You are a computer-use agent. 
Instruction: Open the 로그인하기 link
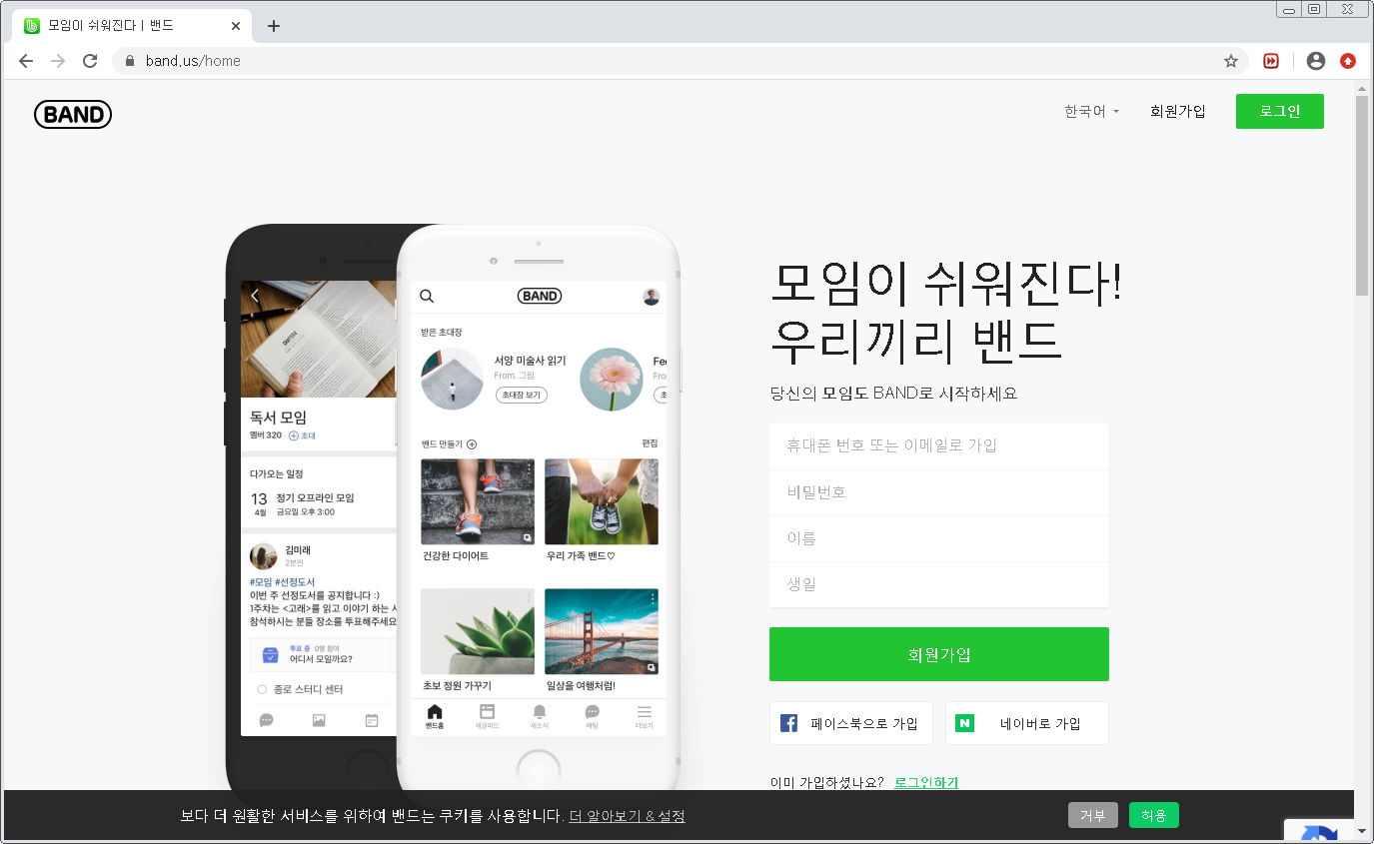coord(926,782)
